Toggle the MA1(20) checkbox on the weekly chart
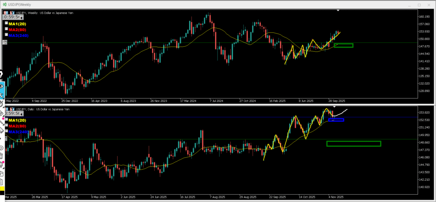The height and width of the screenshot is (202, 436). tap(6, 23)
